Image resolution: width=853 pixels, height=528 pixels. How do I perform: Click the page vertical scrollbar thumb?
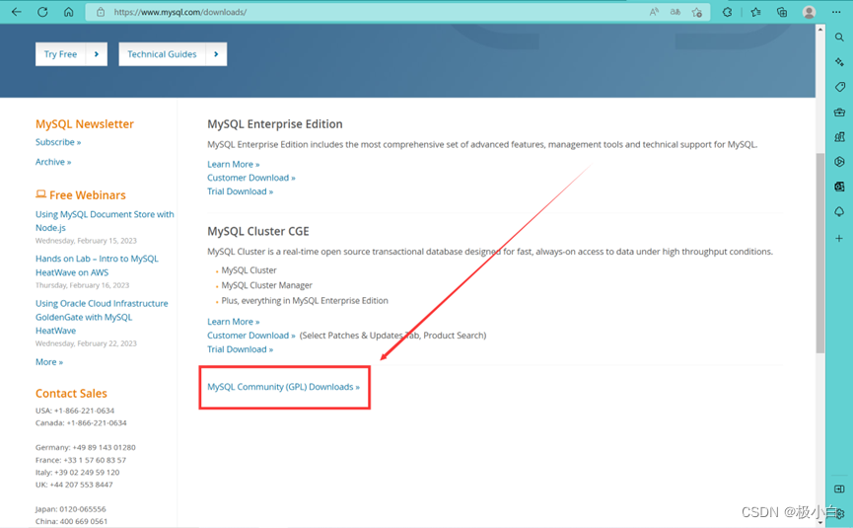pyautogui.click(x=819, y=253)
